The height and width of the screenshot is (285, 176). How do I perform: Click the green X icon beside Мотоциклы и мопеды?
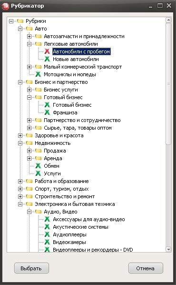(38, 74)
